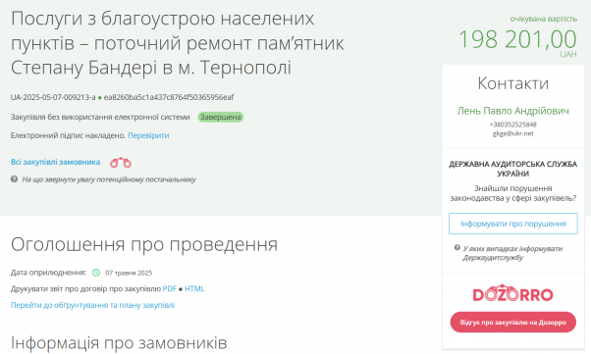This screenshot has width=591, height=354.
Task: Click contact name Лень Павло Андрійович
Action: point(513,111)
